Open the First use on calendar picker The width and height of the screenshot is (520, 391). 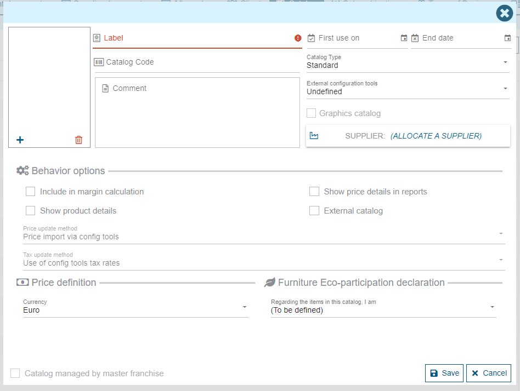pyautogui.click(x=404, y=38)
